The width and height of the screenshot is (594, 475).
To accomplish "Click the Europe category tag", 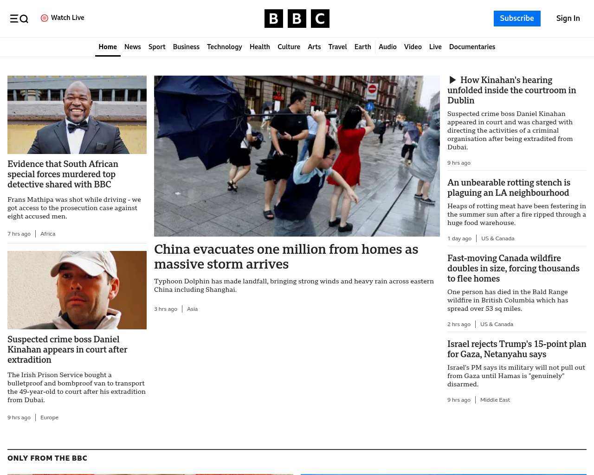I will pyautogui.click(x=49, y=417).
